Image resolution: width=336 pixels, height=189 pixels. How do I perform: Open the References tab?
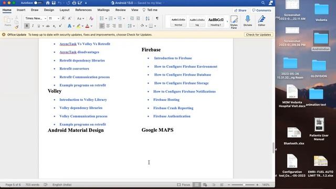click(x=83, y=10)
